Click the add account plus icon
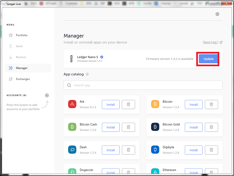 point(47,95)
